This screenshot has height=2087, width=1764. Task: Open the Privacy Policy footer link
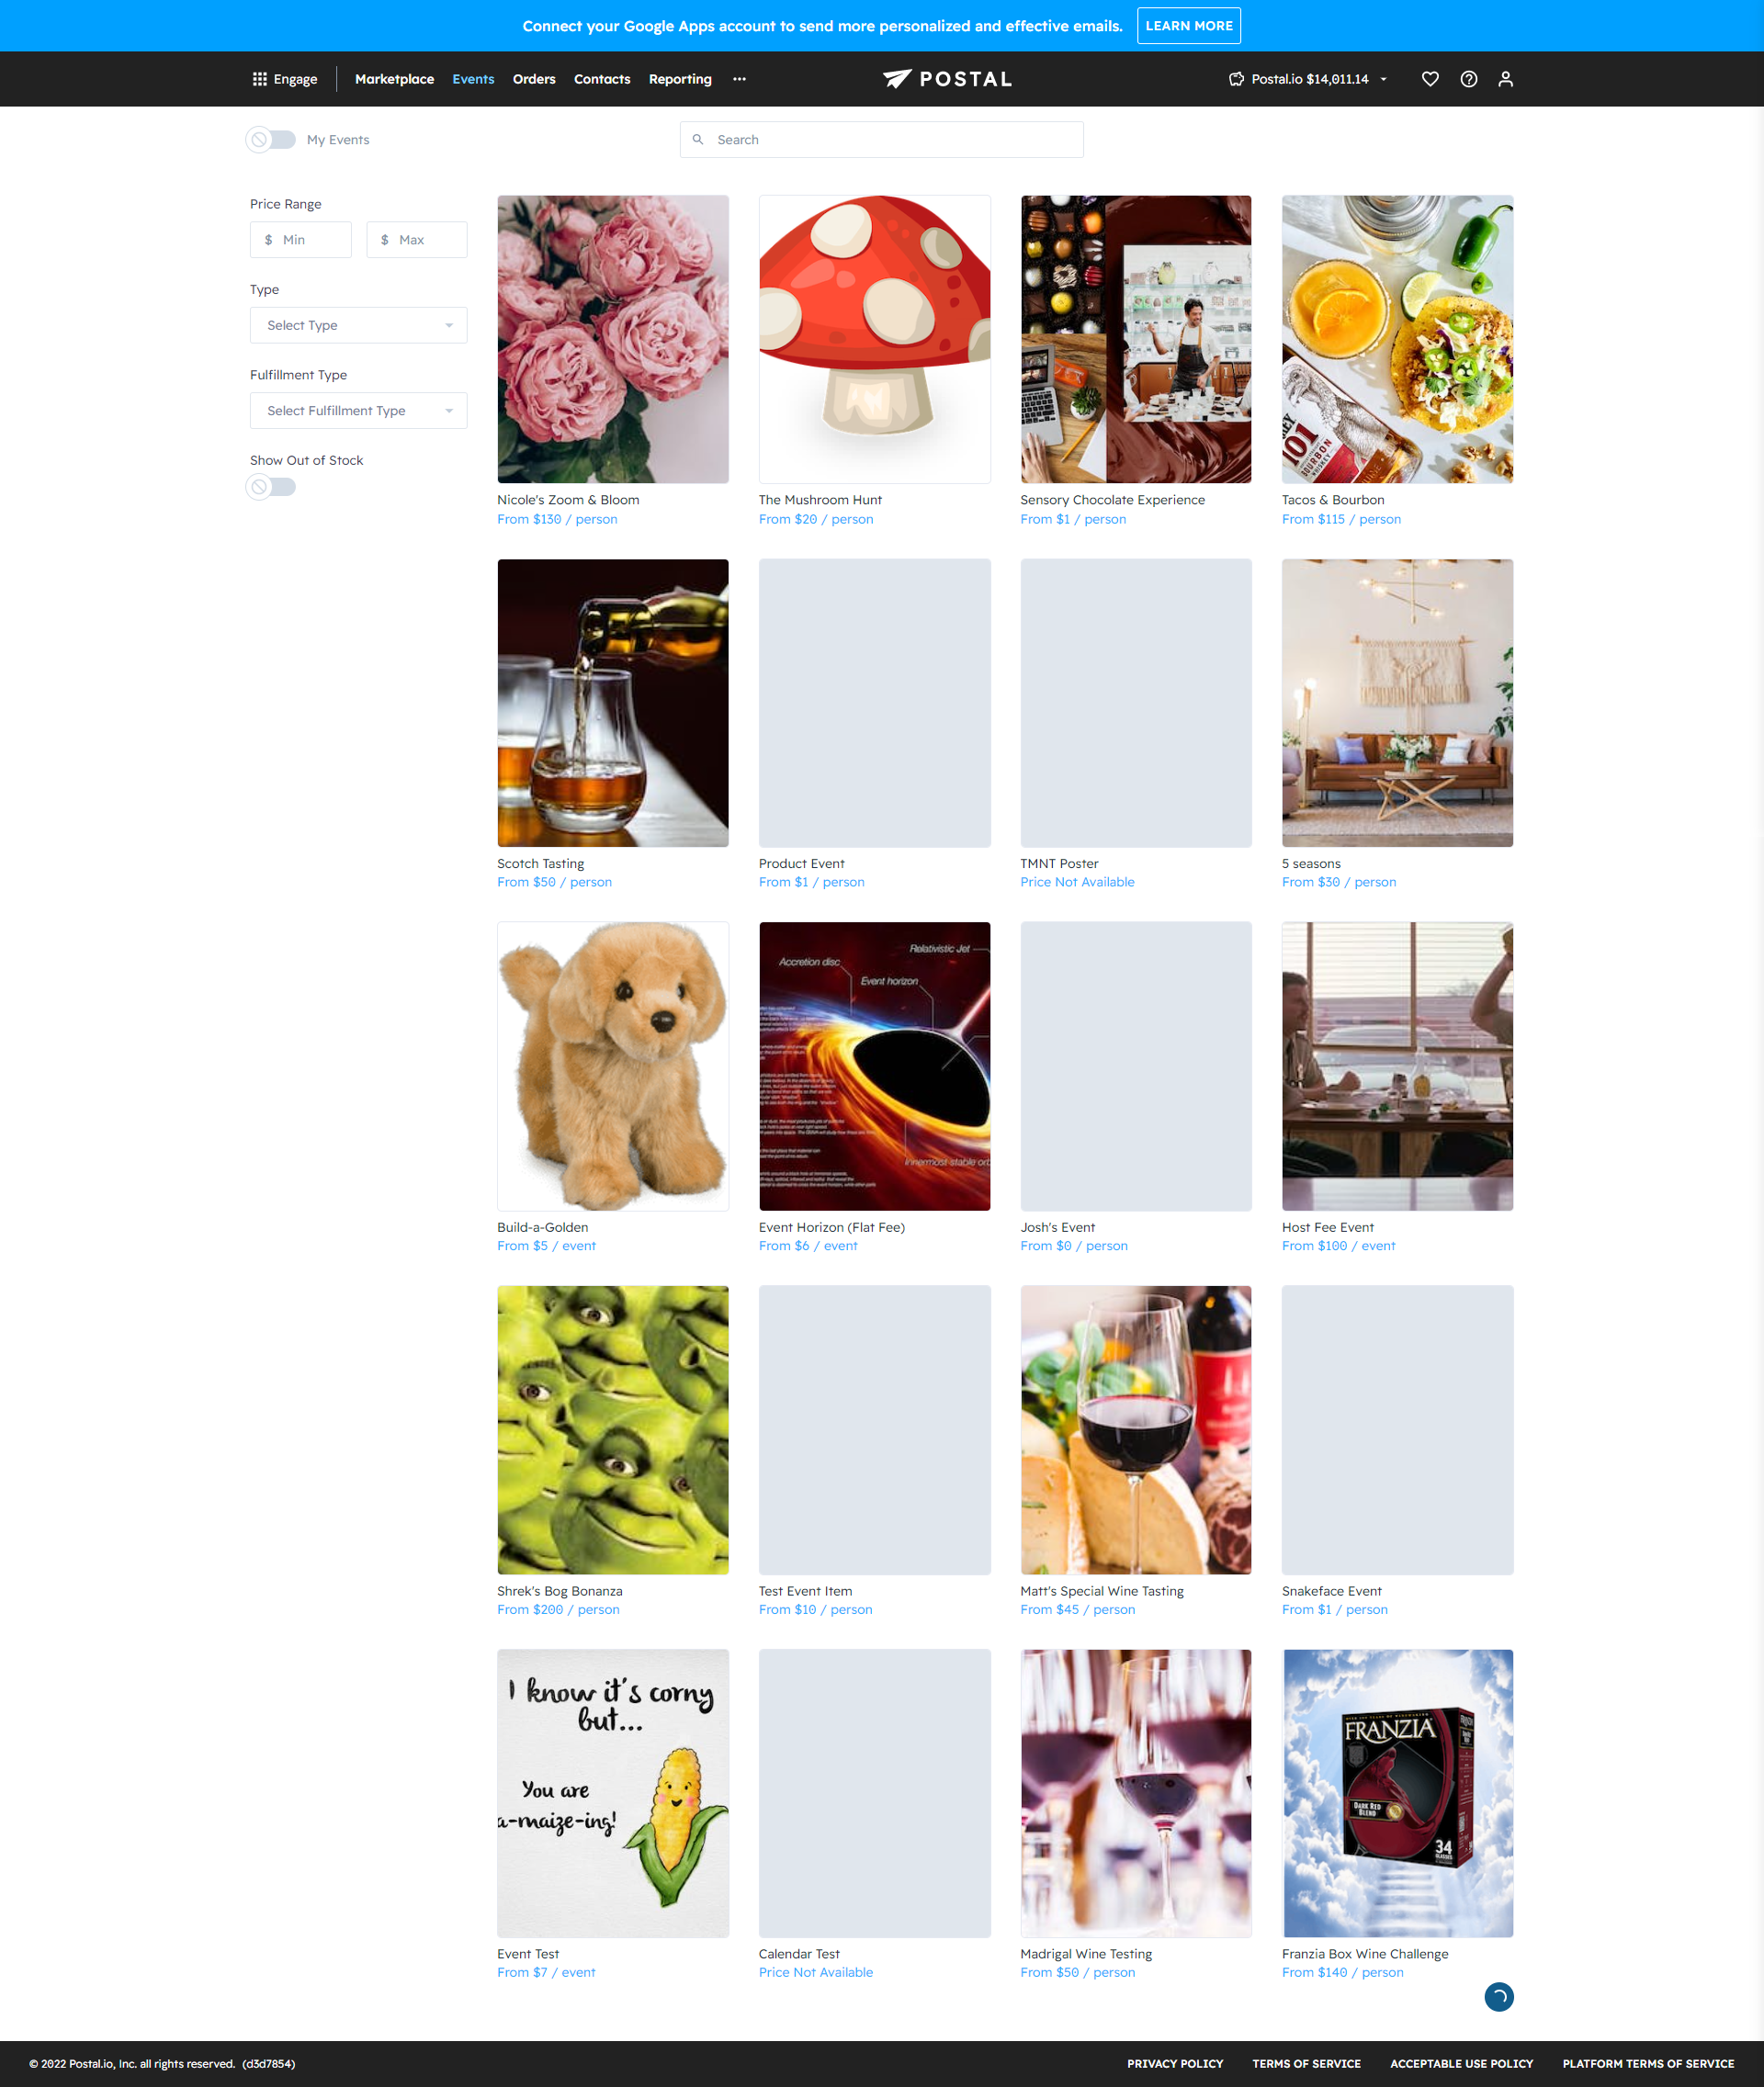[1174, 2063]
